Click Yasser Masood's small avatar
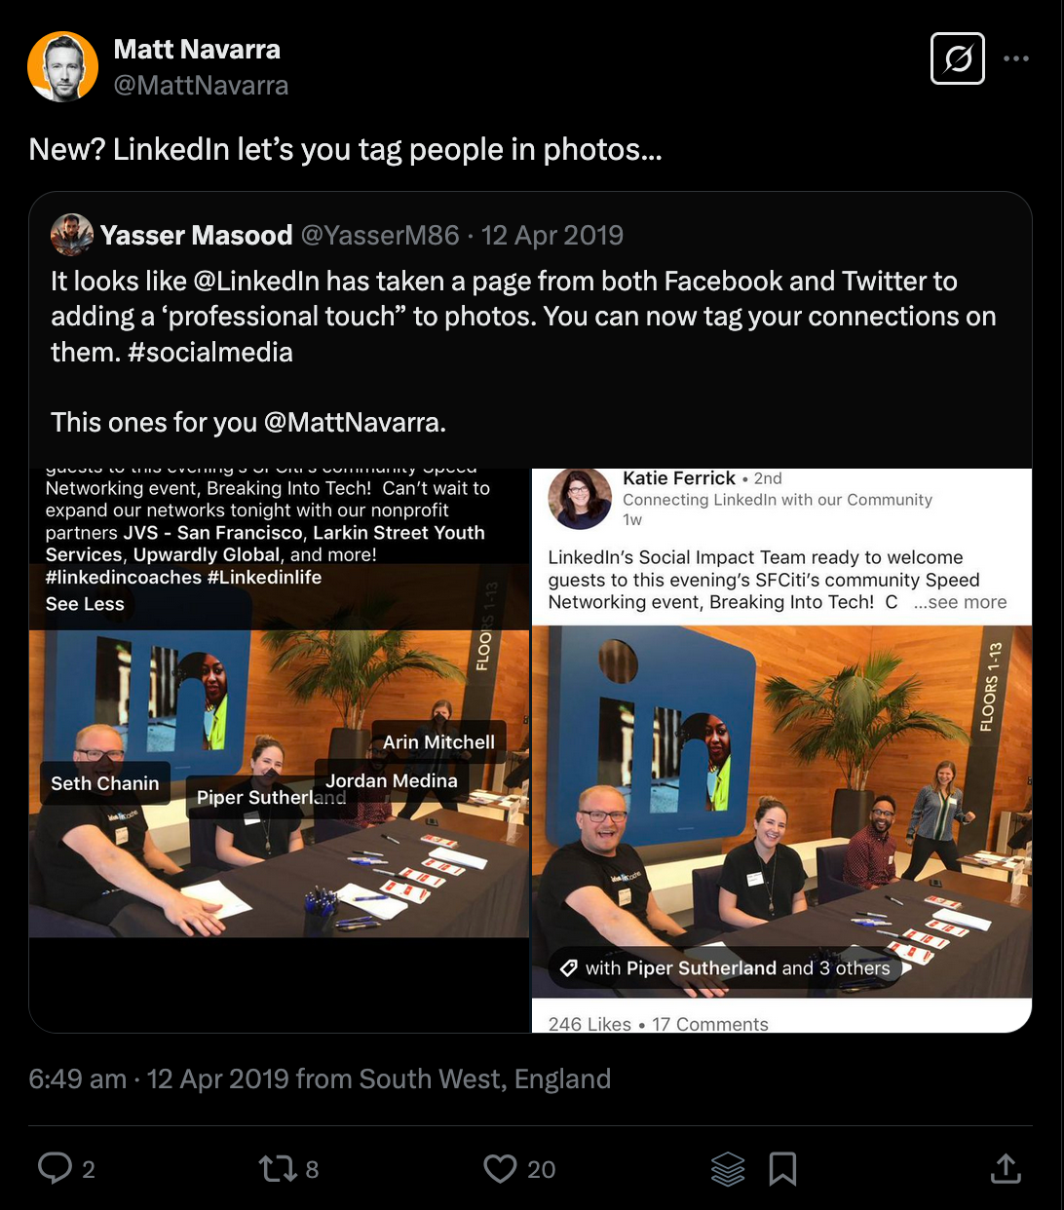This screenshot has height=1210, width=1064. [x=72, y=235]
